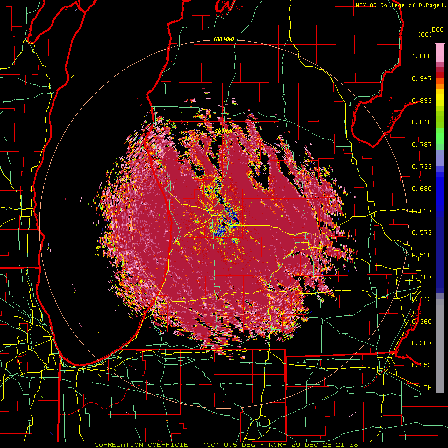Click the DCC label above the color scale
Image resolution: width=448 pixels, height=448 pixels.
pos(437,30)
